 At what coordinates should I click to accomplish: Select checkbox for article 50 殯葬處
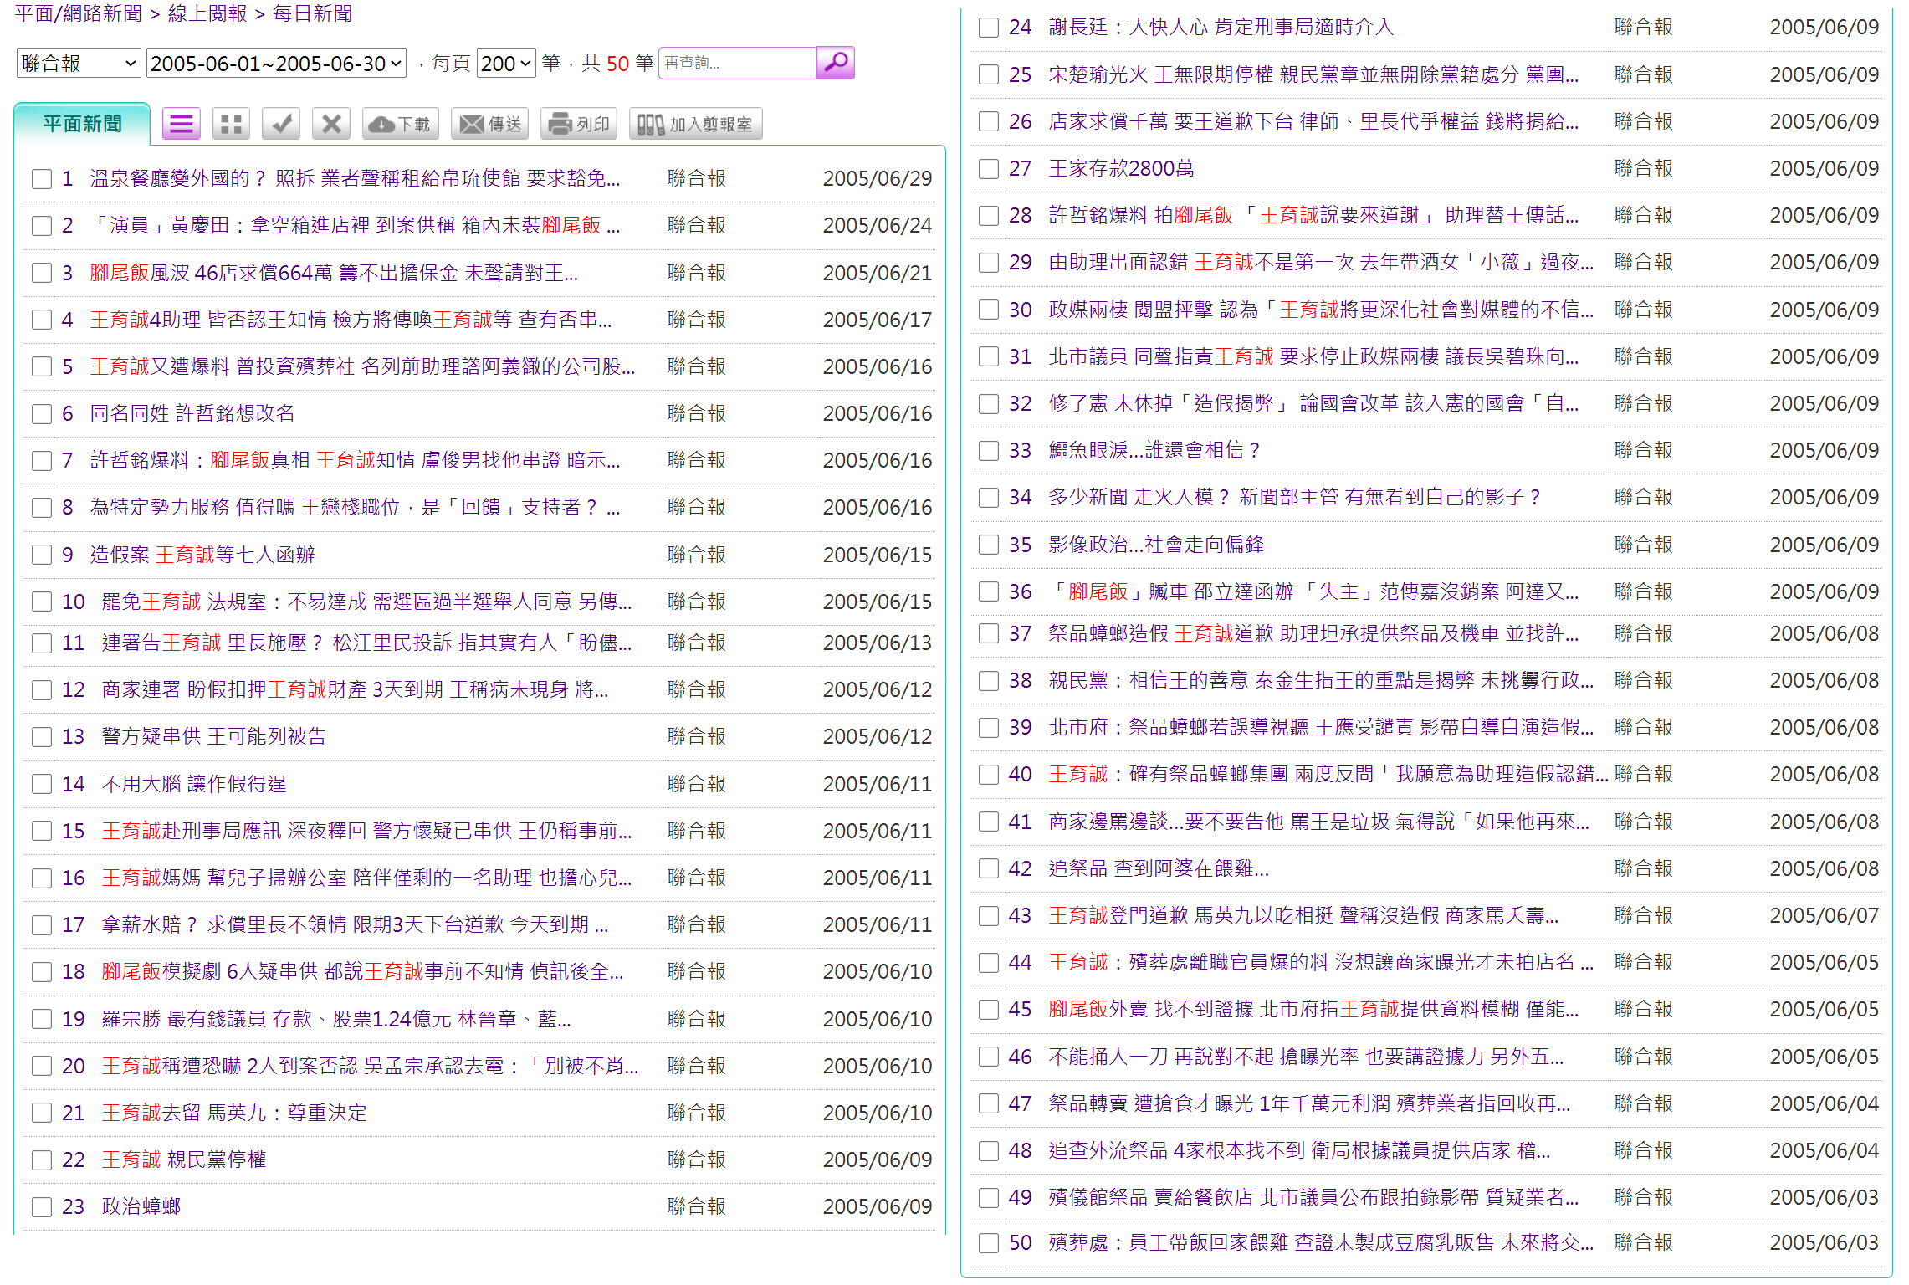click(x=989, y=1243)
